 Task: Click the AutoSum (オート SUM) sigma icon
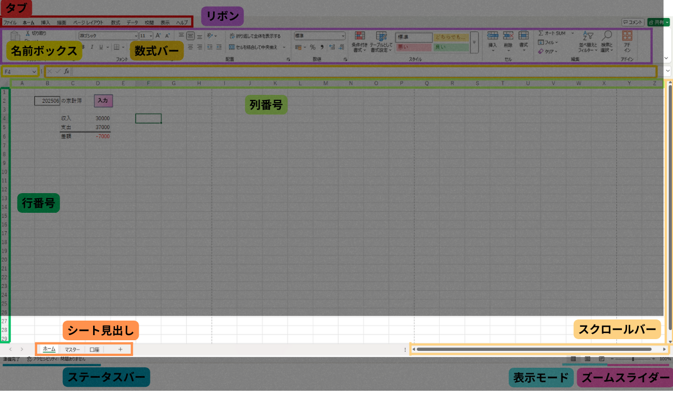[541, 34]
